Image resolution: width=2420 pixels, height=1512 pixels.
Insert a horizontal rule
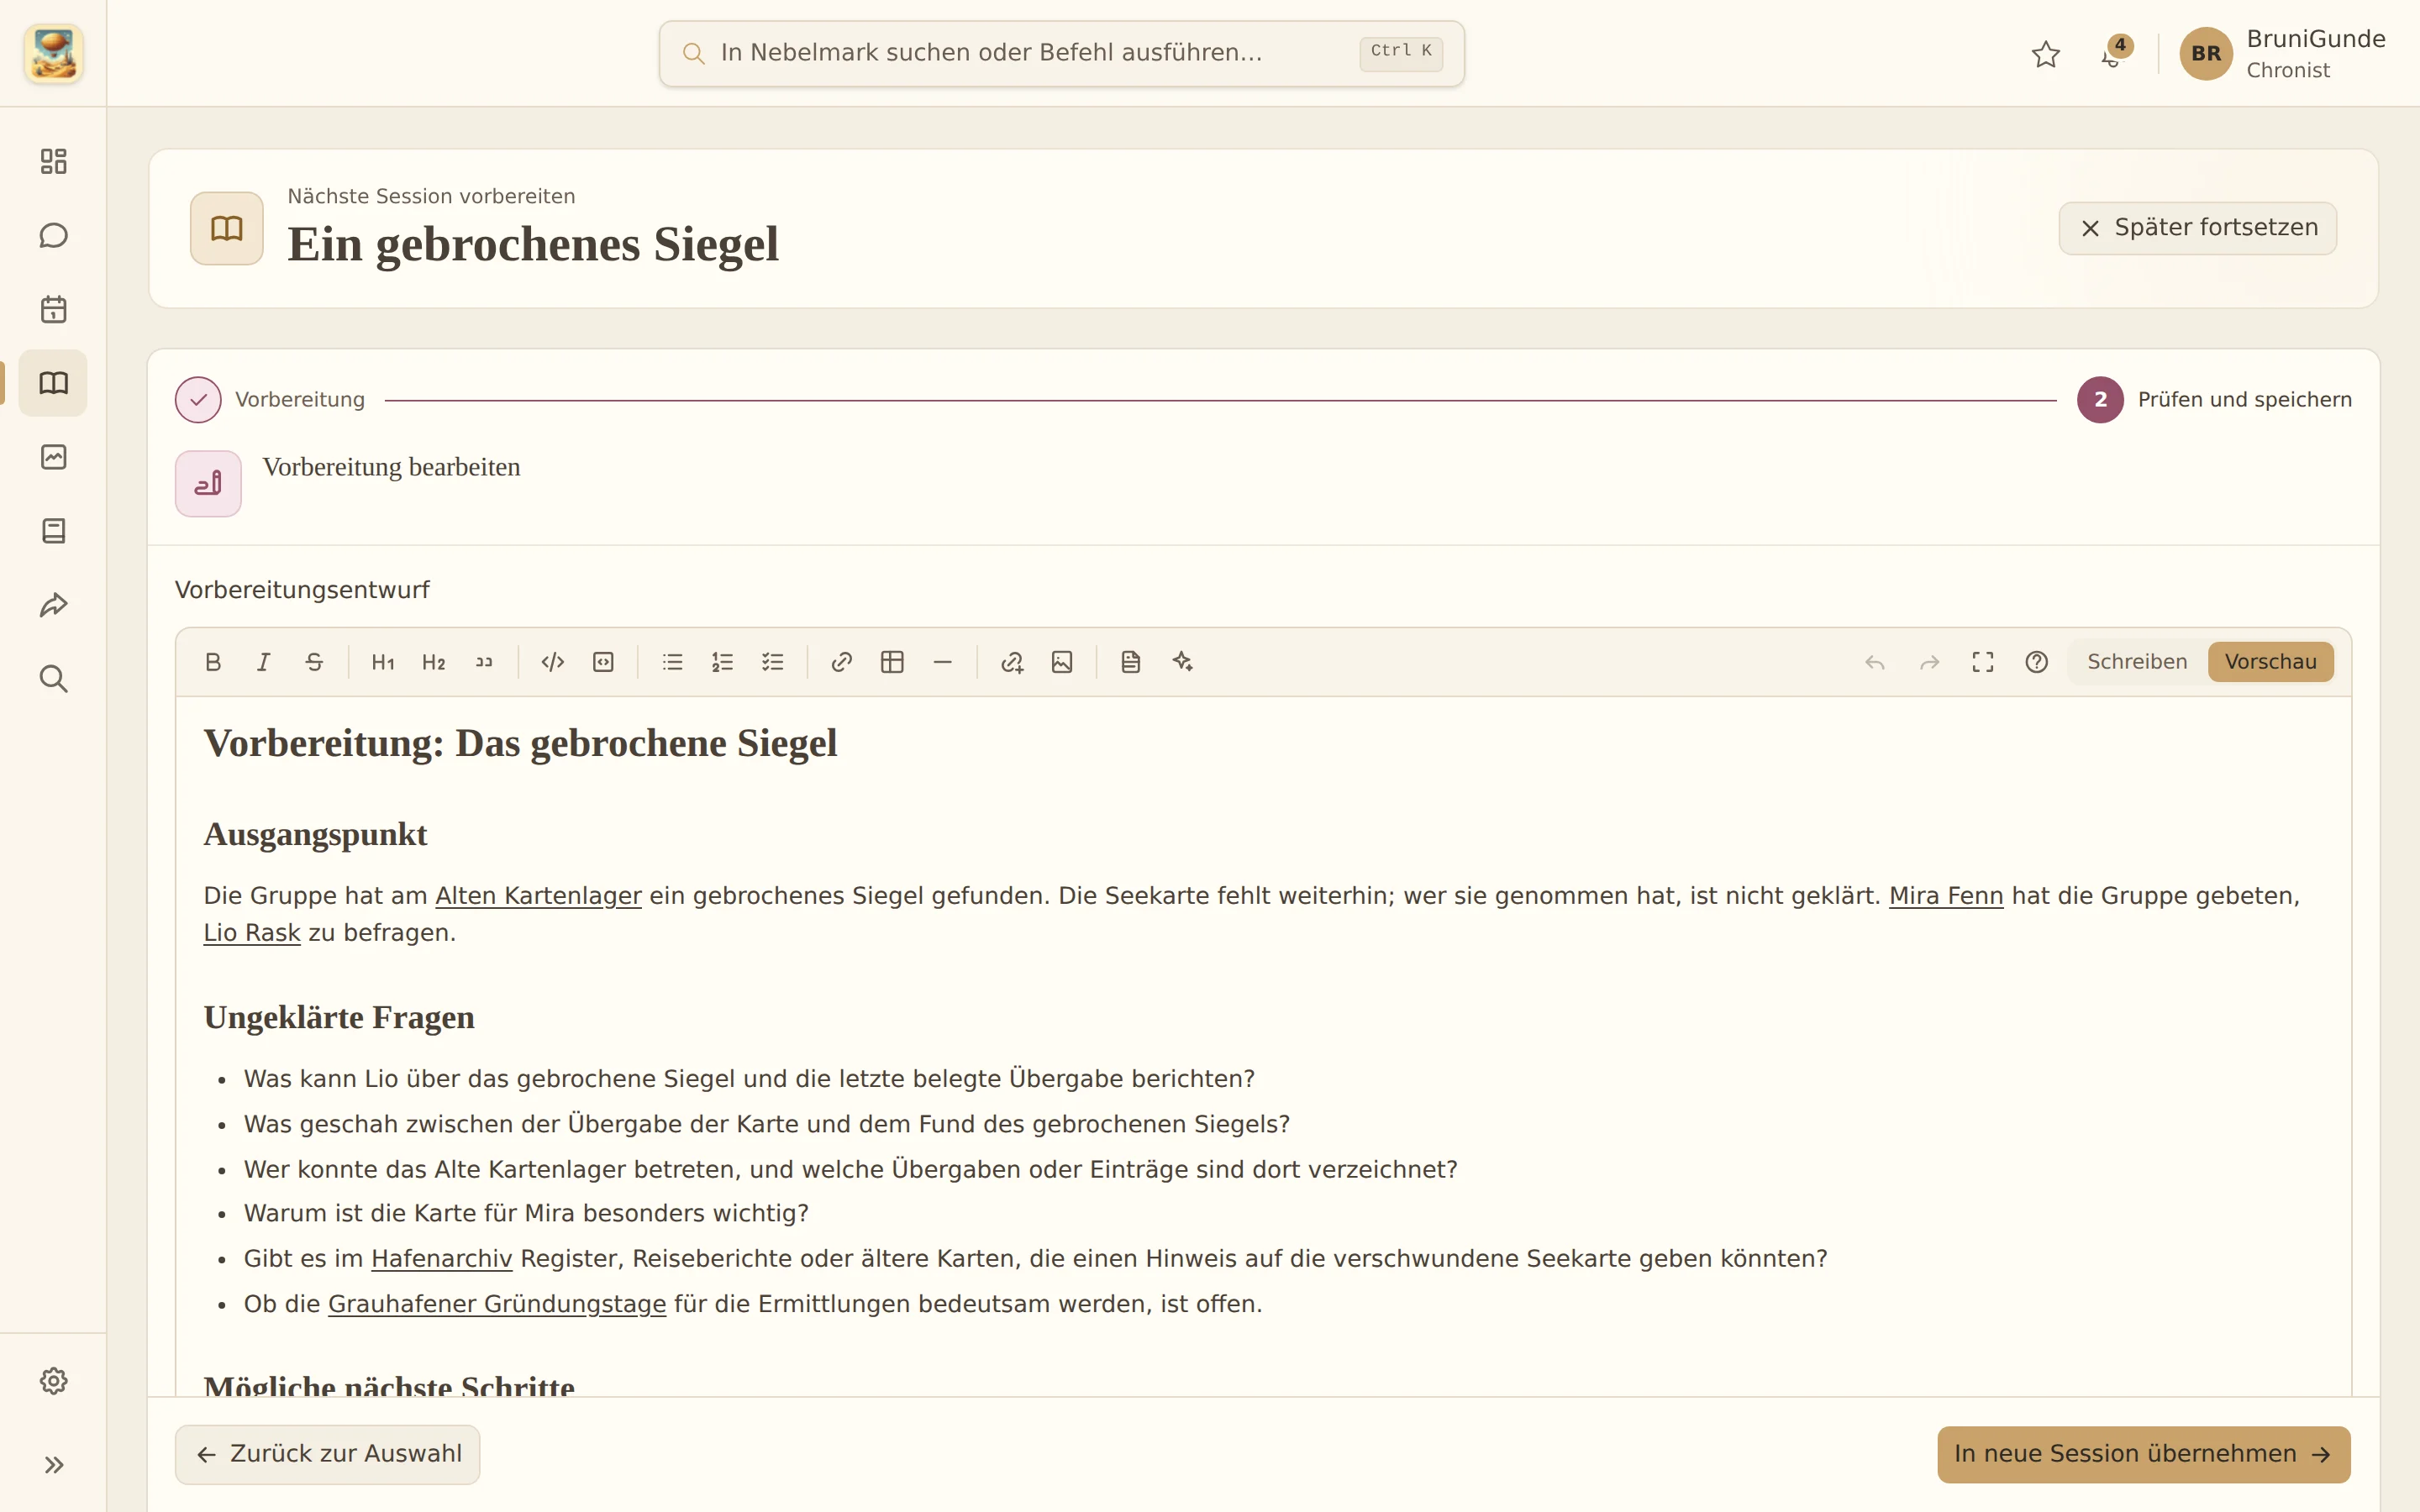click(942, 662)
